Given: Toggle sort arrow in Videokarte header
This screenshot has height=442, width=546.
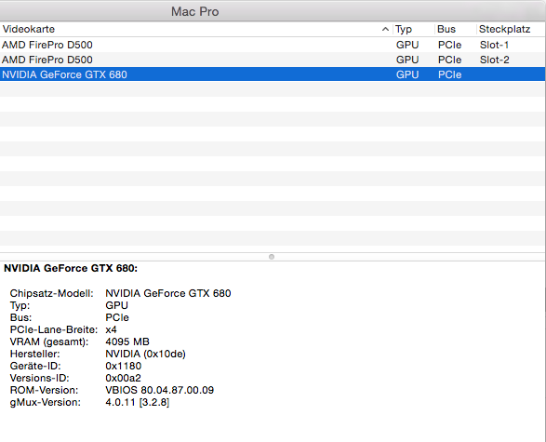Looking at the screenshot, I should (385, 29).
